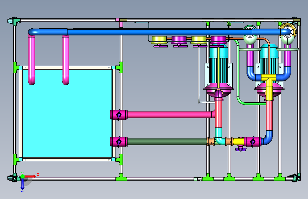Pick the olive bracket on top frame rail

click(x=123, y=20)
